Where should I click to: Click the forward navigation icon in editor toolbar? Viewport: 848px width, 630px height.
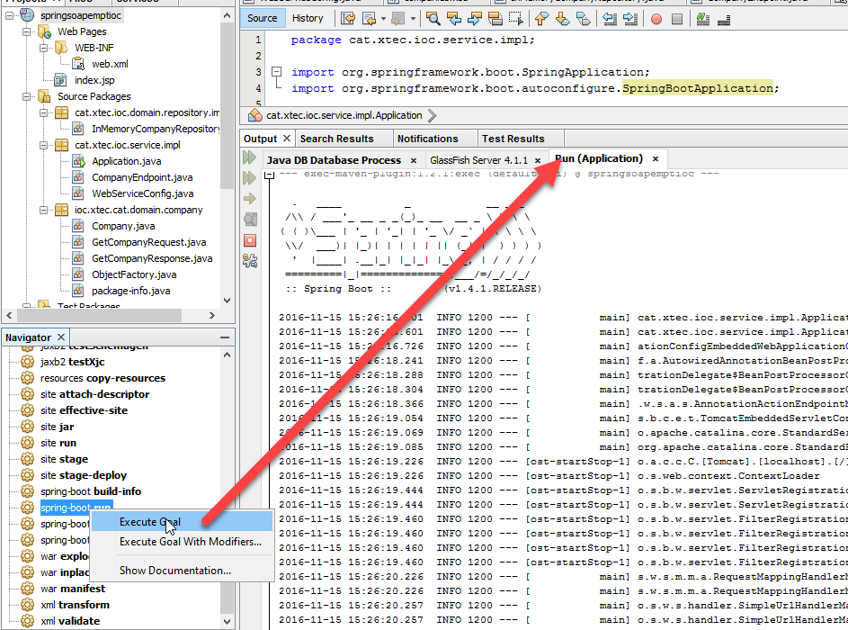[397, 19]
